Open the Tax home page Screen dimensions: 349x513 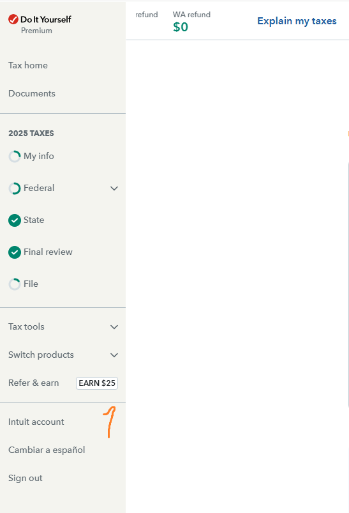pos(28,65)
